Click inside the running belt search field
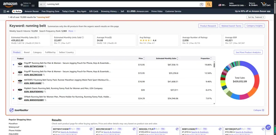This screenshot has height=135, width=276. (122, 4)
